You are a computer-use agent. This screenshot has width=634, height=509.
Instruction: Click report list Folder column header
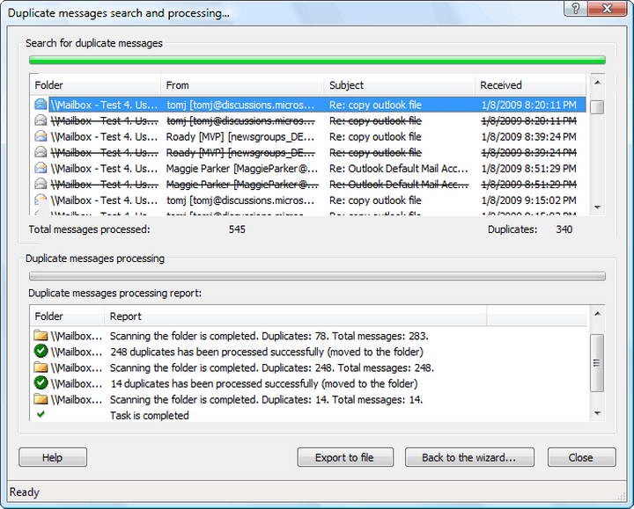[x=67, y=316]
